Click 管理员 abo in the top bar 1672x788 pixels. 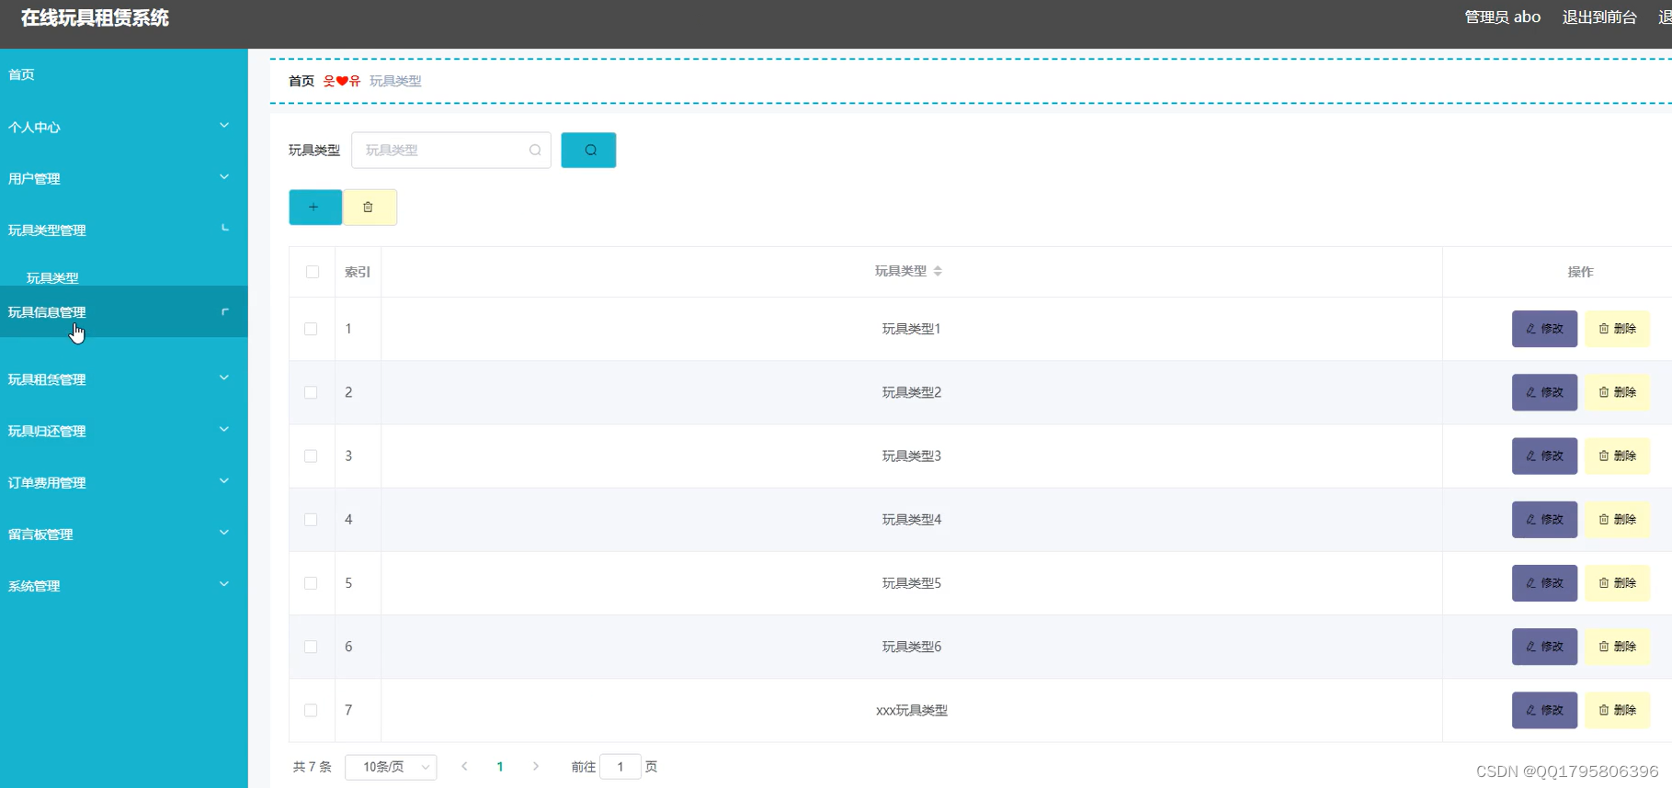[1503, 17]
